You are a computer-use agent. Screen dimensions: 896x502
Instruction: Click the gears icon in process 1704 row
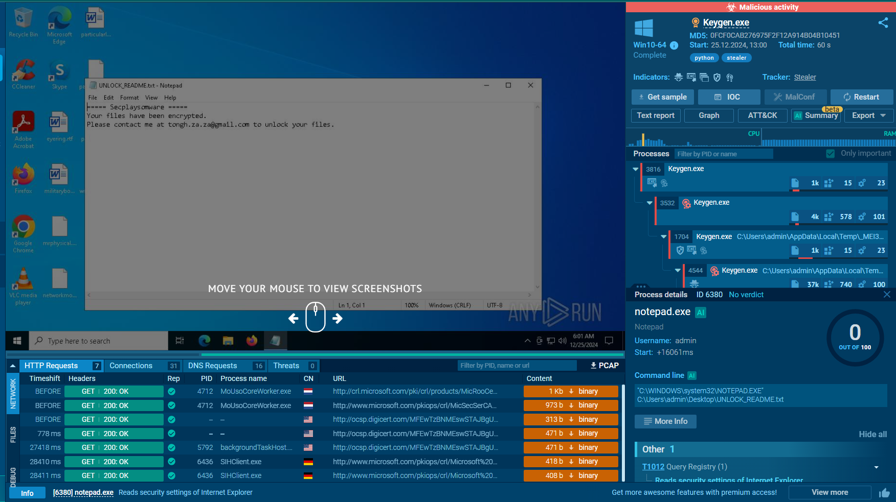[x=862, y=250]
